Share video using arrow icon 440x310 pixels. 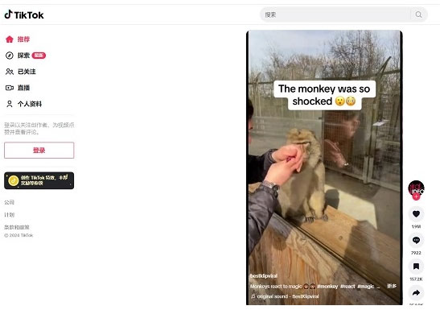(x=416, y=293)
